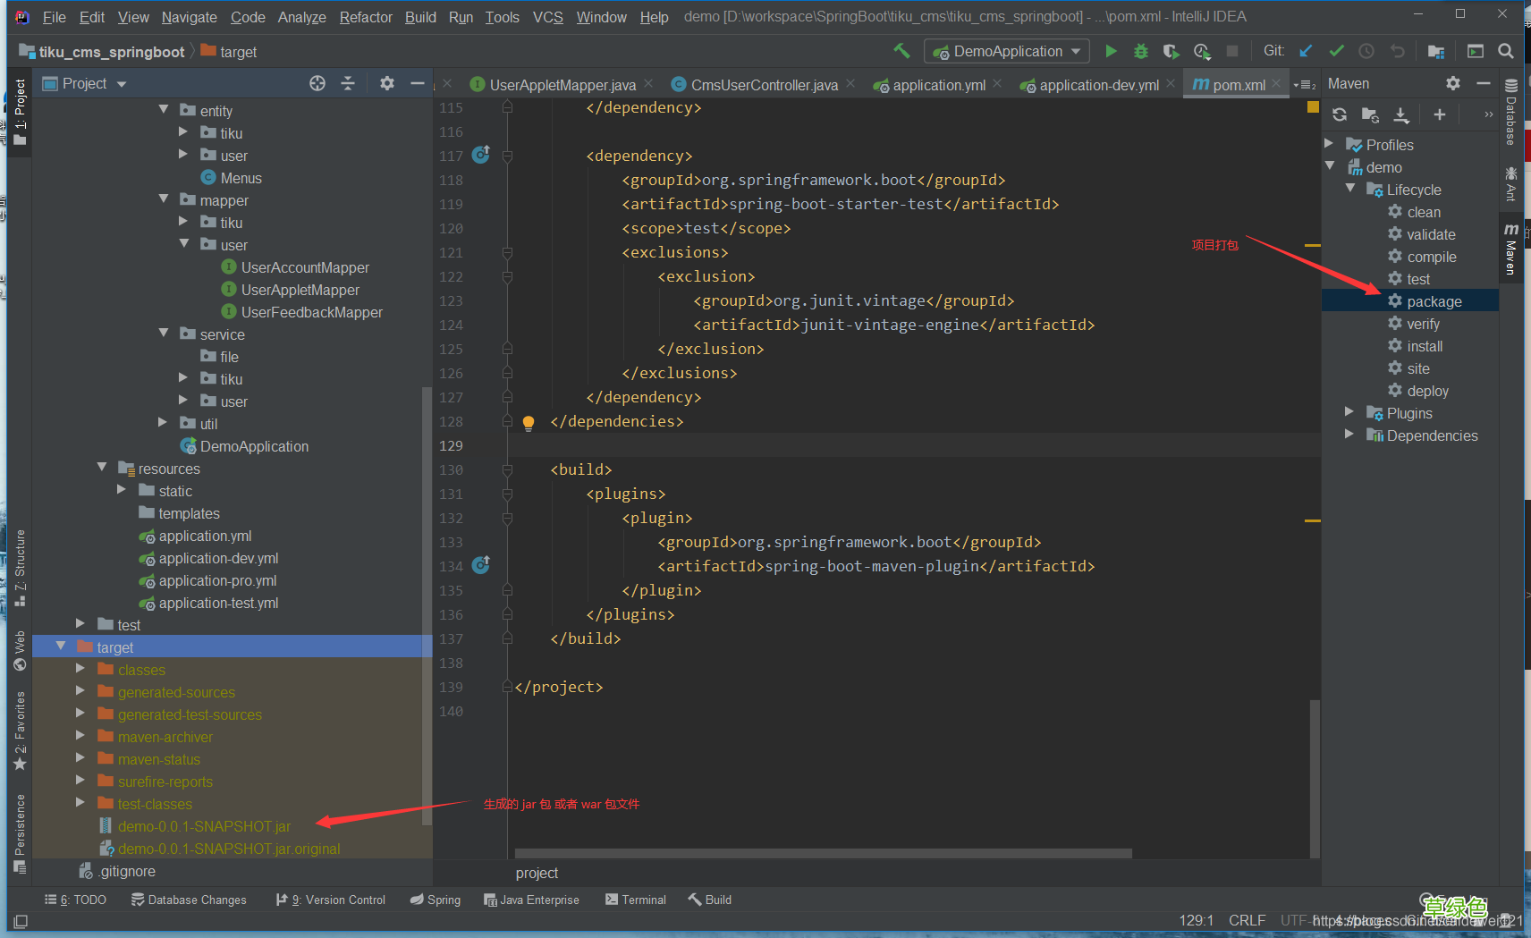Open the Database side tool window
The height and width of the screenshot is (938, 1531).
pyautogui.click(x=1510, y=112)
